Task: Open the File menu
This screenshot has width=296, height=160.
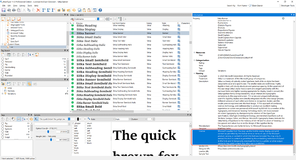Action: tap(4, 6)
